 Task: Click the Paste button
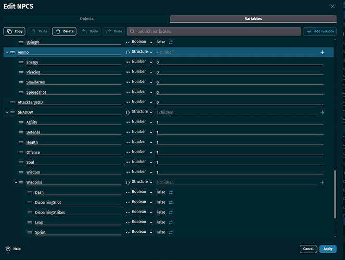point(39,31)
